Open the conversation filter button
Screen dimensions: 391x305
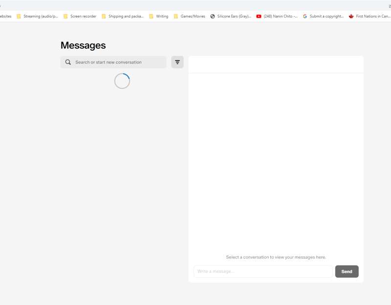[x=177, y=62]
